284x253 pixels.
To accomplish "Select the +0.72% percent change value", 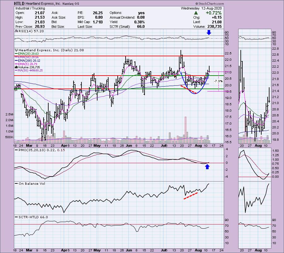I will [x=214, y=13].
